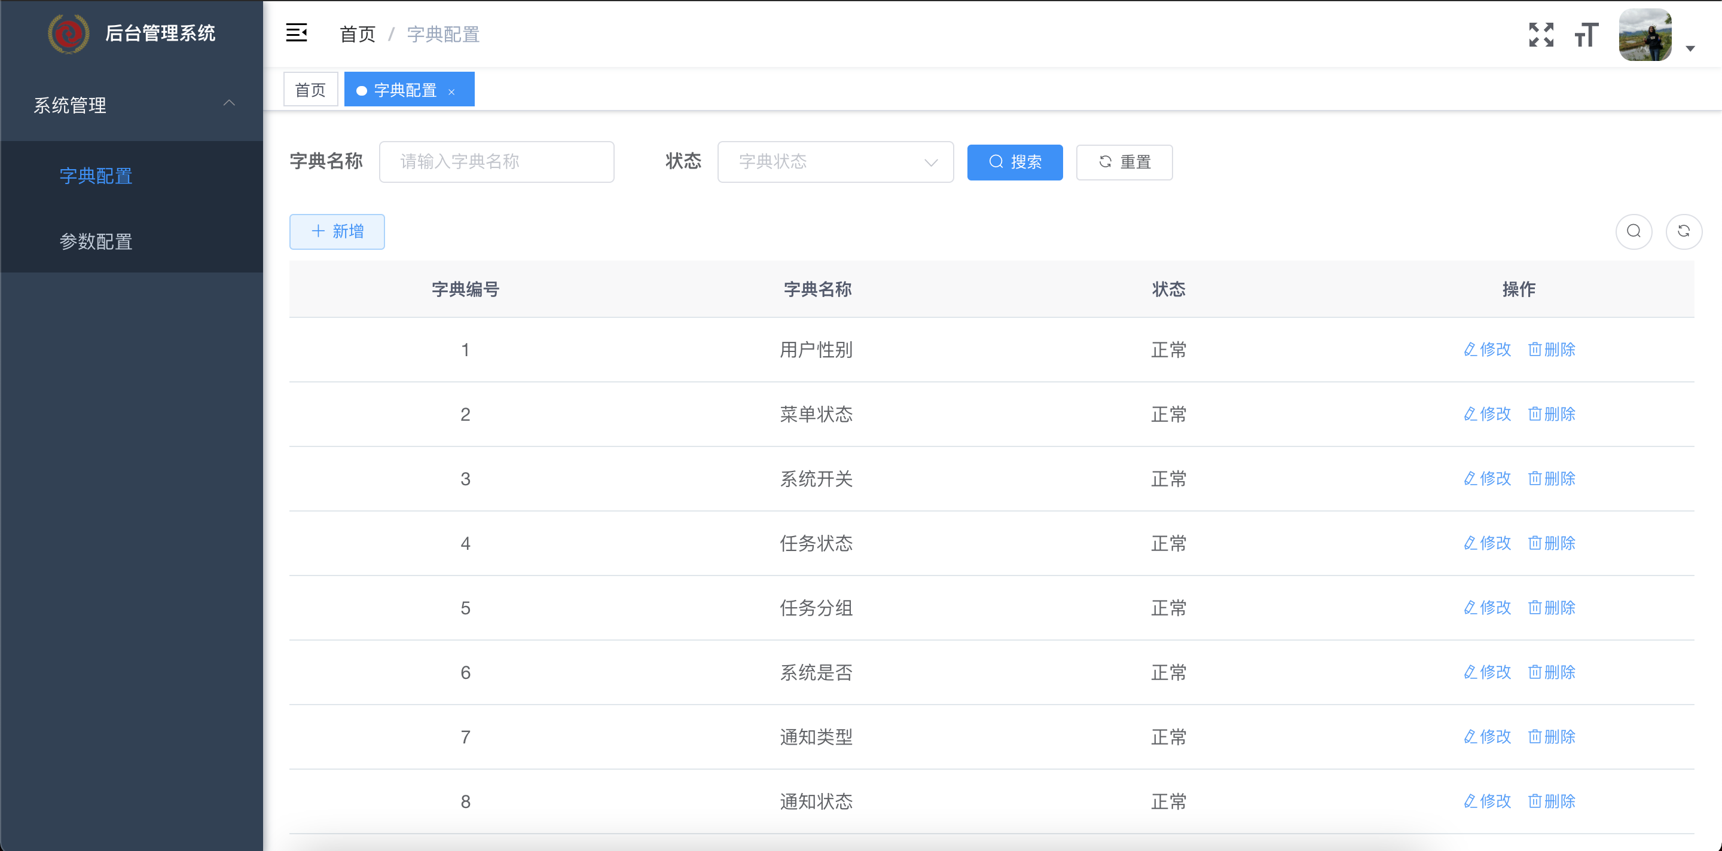Select the 系统开关 name cell

[816, 478]
